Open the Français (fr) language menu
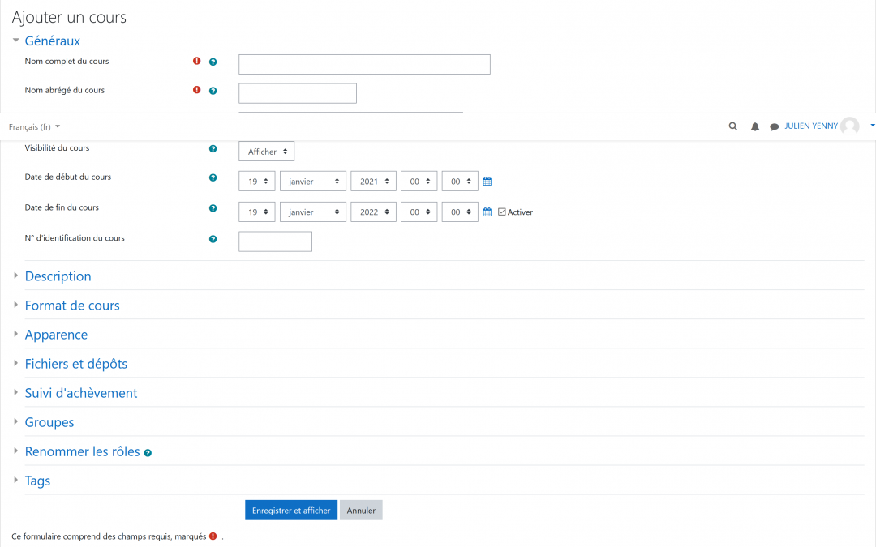The height and width of the screenshot is (547, 876). click(x=34, y=126)
